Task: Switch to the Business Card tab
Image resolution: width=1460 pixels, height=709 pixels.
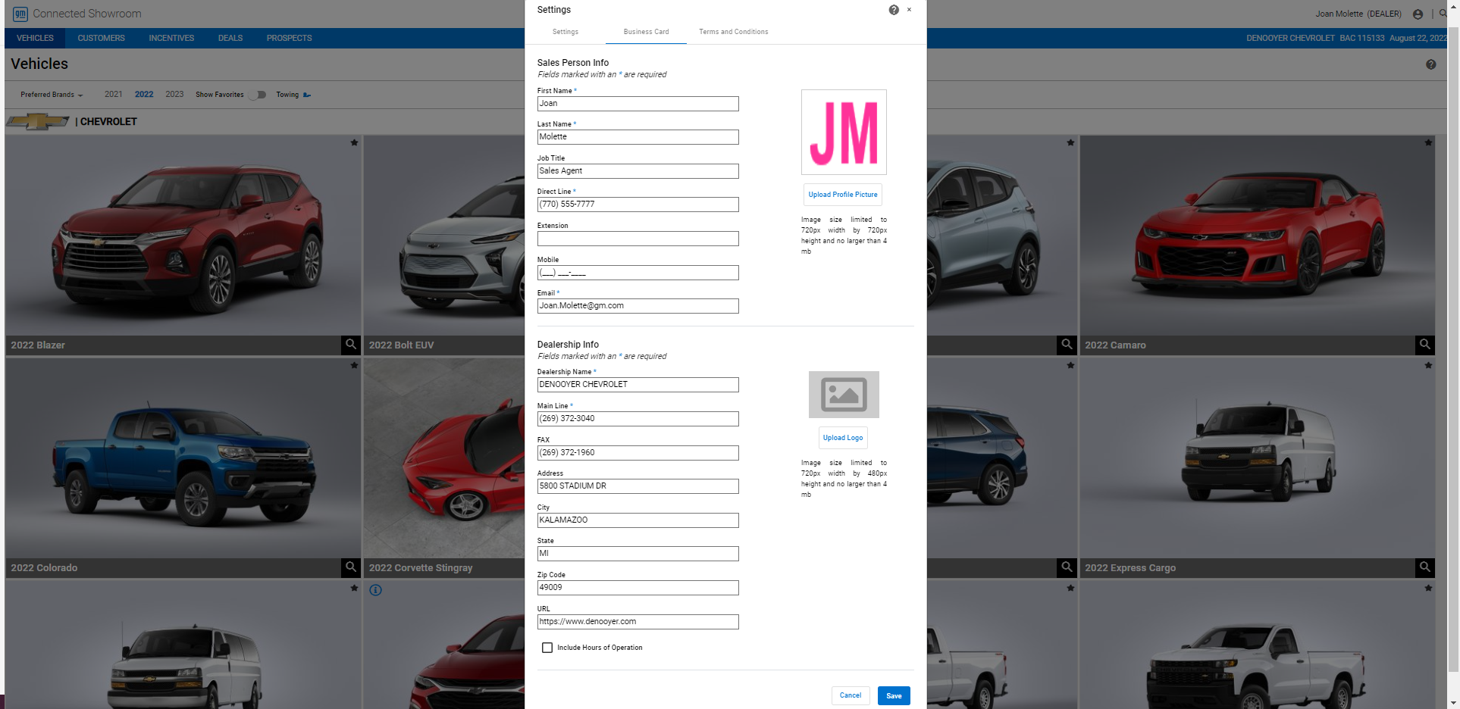Action: (x=646, y=32)
